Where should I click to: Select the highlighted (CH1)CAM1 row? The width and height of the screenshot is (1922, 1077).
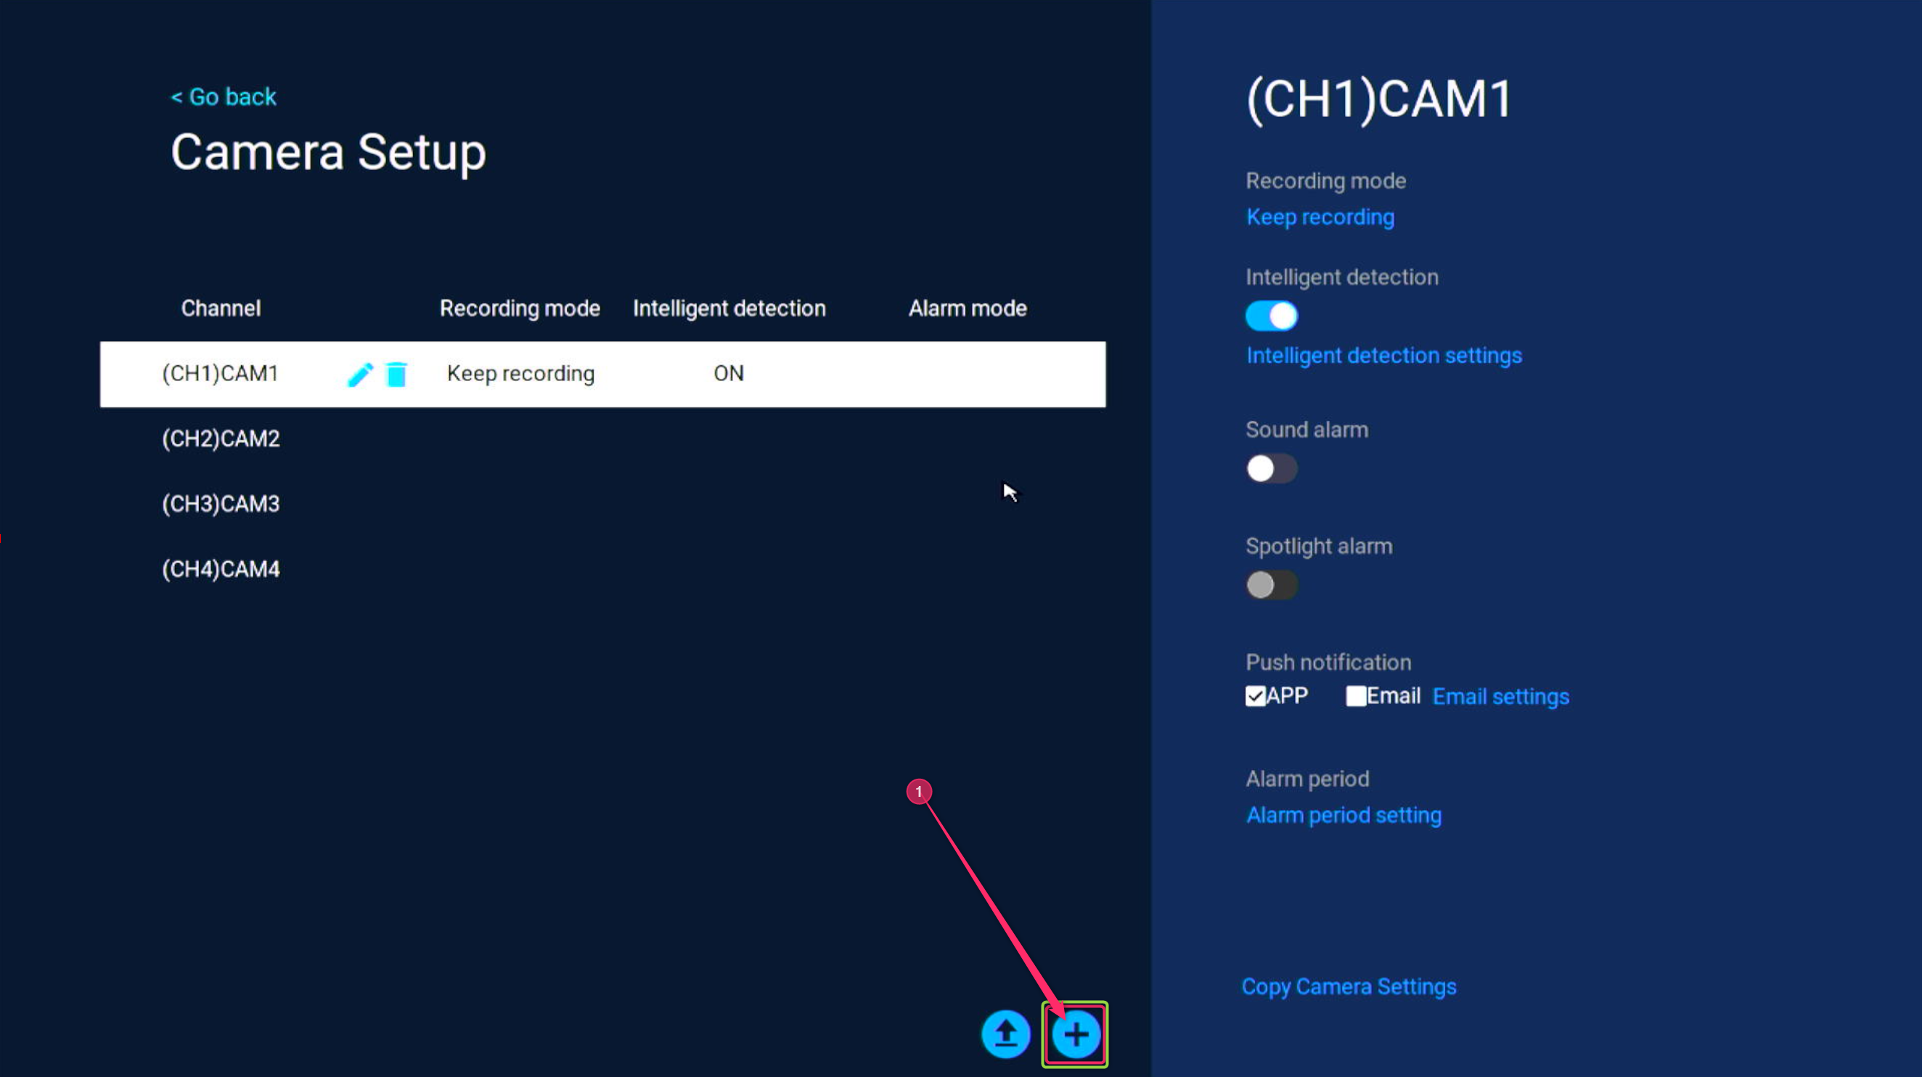pos(220,374)
